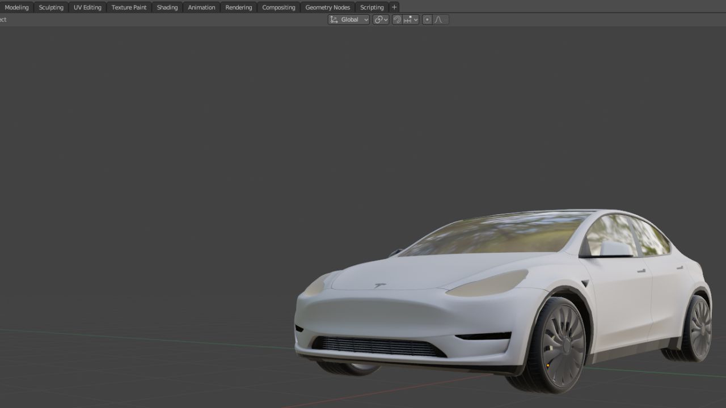Open the proportional editing falloff curve menu
The width and height of the screenshot is (726, 408).
click(440, 20)
